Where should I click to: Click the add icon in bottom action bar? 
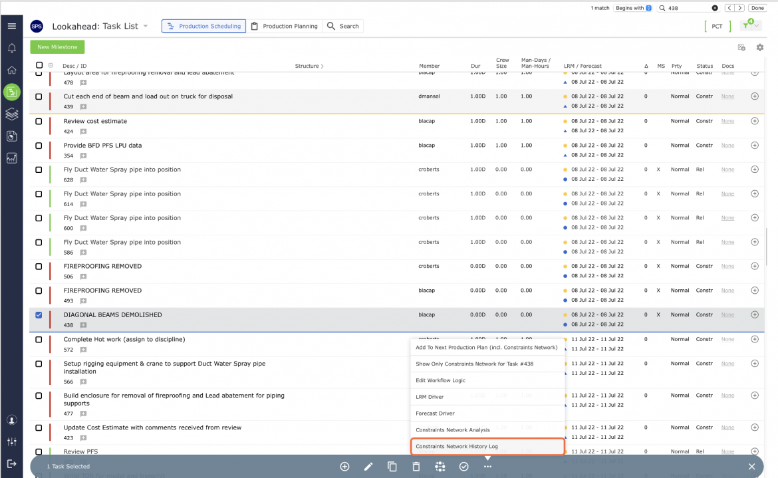(x=344, y=466)
